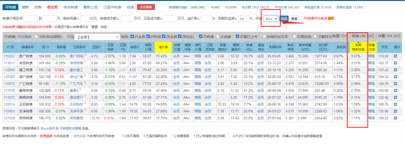Toggle the 仅看自选 checkbox
405x144 pixels.
point(294,36)
